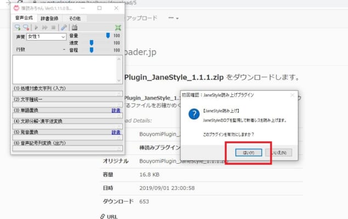This screenshot has height=219, width=348.
Task: Click the (2) 文字種統一 field
Action: tap(68, 105)
